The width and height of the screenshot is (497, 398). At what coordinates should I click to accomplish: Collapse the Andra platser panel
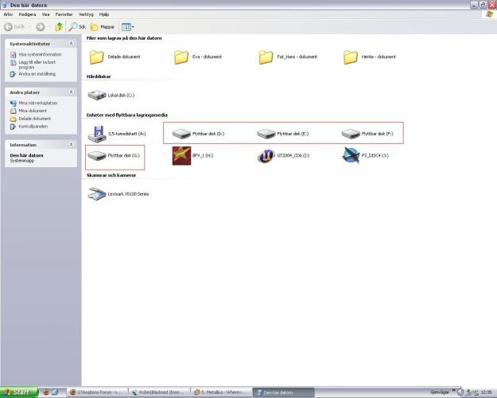72,92
